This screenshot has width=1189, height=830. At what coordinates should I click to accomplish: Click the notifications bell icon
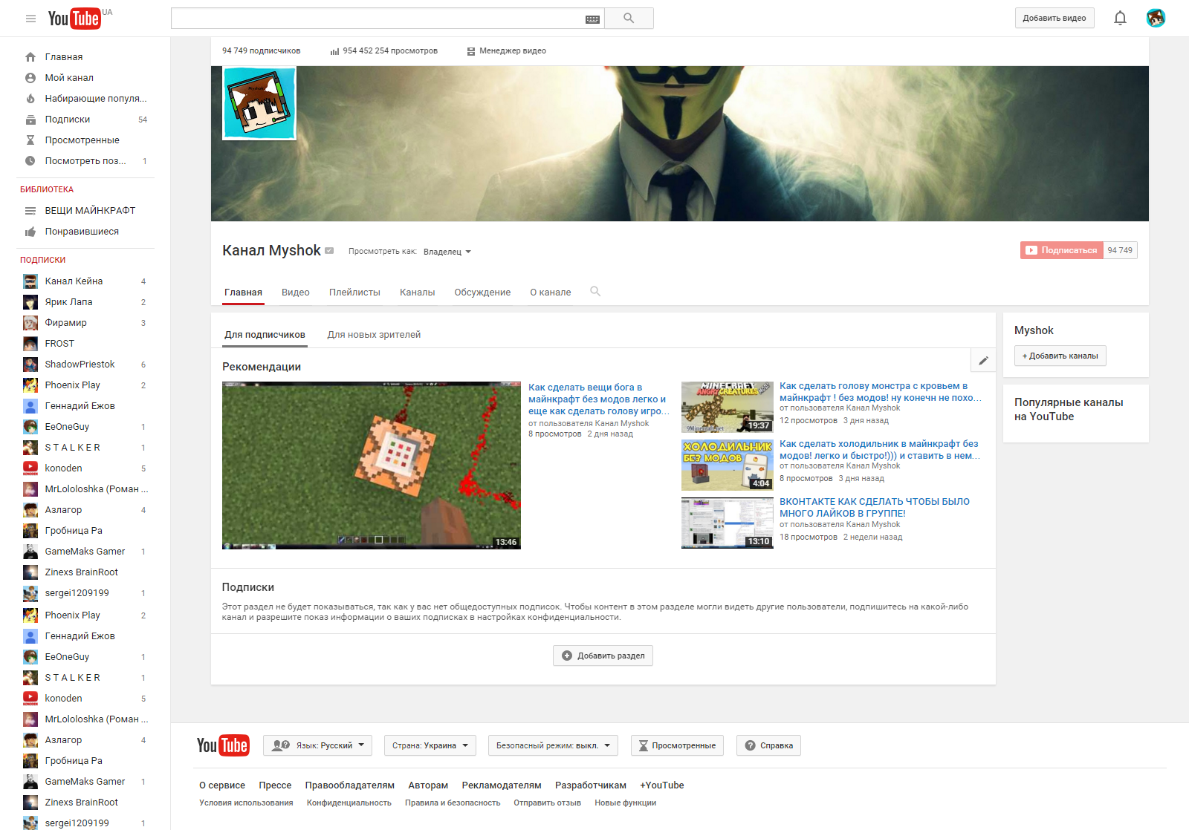(x=1120, y=18)
